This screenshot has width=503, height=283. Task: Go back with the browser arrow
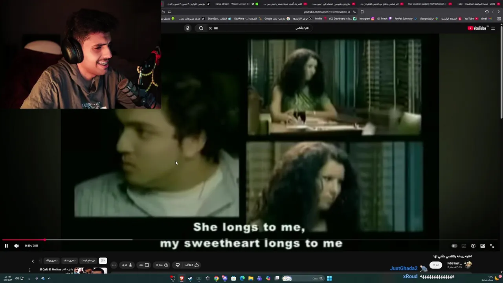coord(499,12)
